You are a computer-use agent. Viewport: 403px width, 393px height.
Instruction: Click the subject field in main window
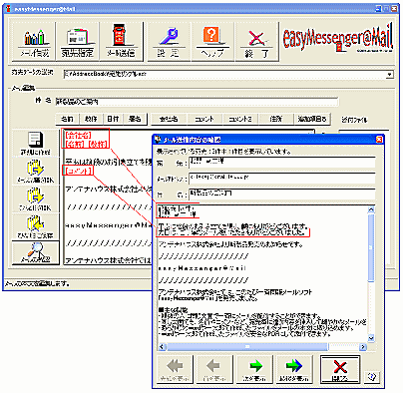(197, 102)
